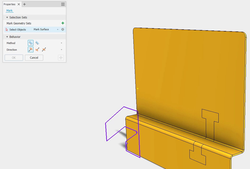Click the first Method icon option
This screenshot has height=169, width=250.
pos(31,43)
